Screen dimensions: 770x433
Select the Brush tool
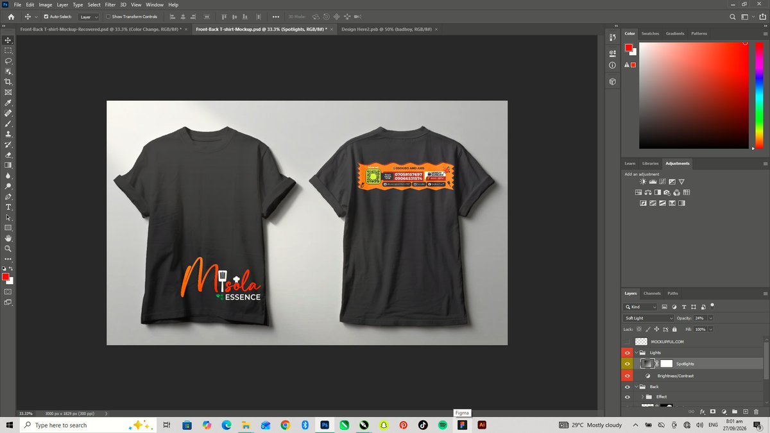click(8, 124)
